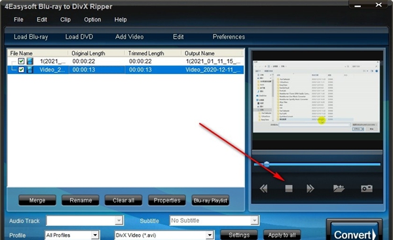Click the Rename button
The image size is (393, 240).
81,201
